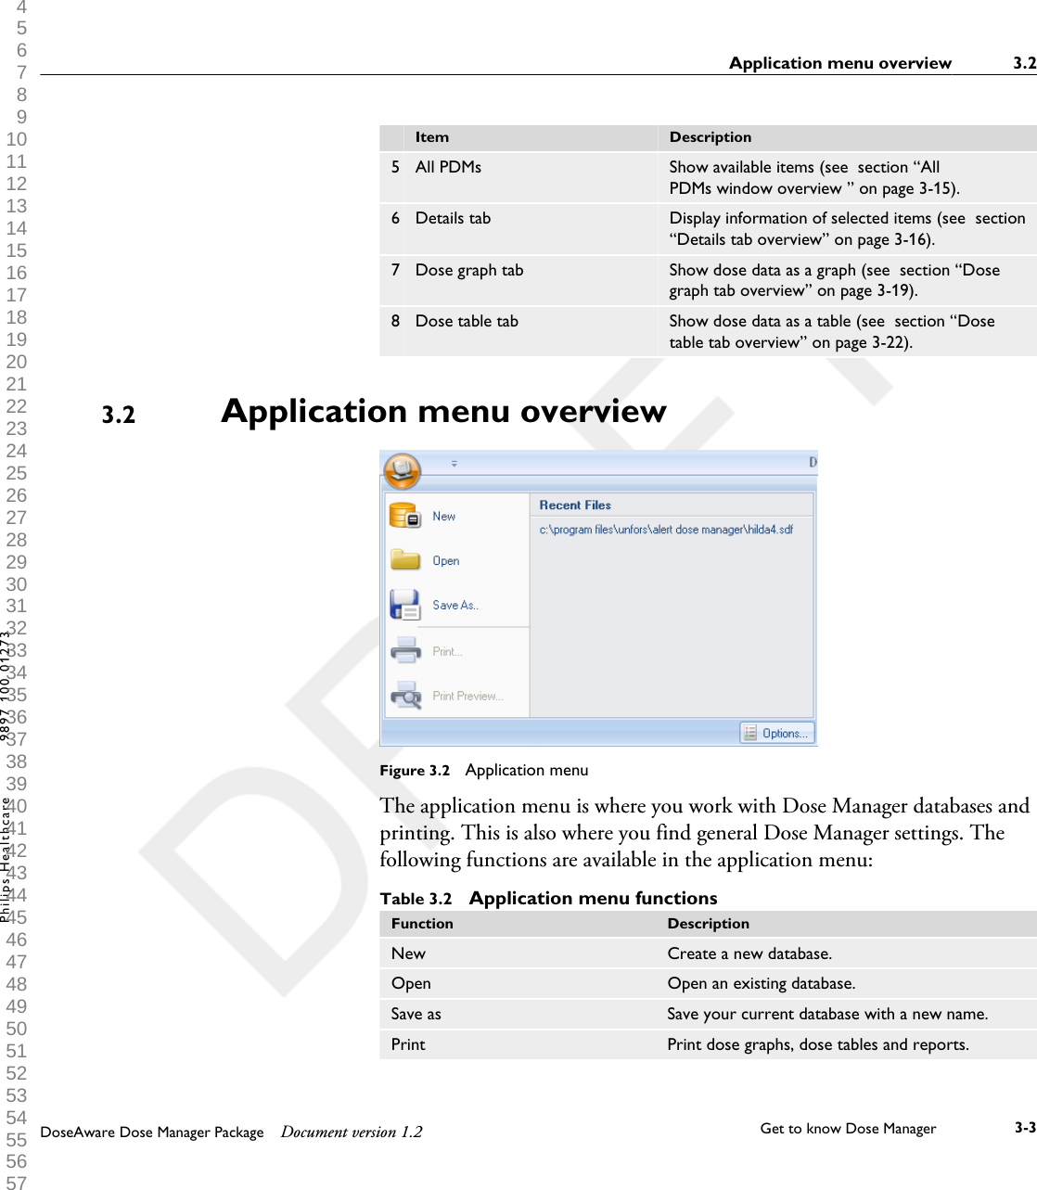Click the Recent Files panel header
Screen dimensions: 1037x1190
point(575,505)
